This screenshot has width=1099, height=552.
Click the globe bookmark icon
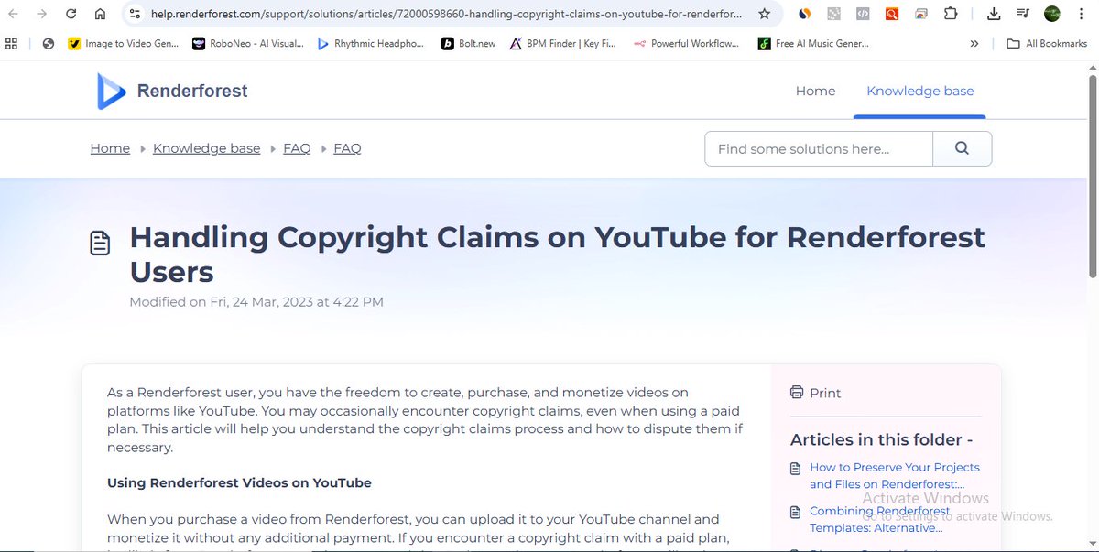(49, 43)
